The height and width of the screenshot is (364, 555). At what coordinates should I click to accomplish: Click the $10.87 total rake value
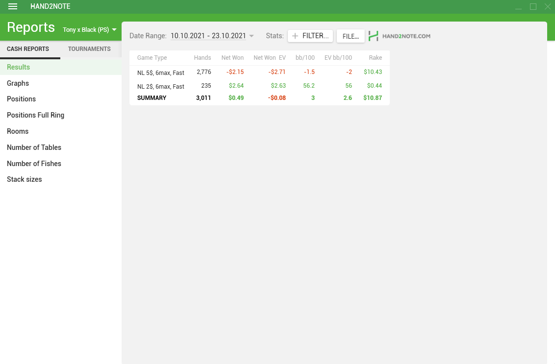pos(373,98)
